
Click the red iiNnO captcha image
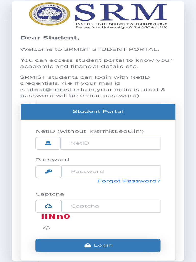[55, 216]
